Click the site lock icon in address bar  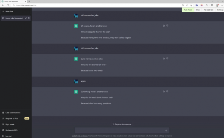(14, 6)
